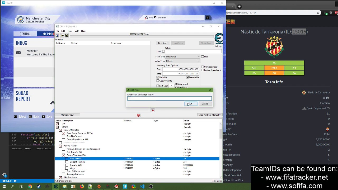Click the red clear address list icon
Image resolution: width=338 pixels, height=190 pixels.
click(138, 115)
